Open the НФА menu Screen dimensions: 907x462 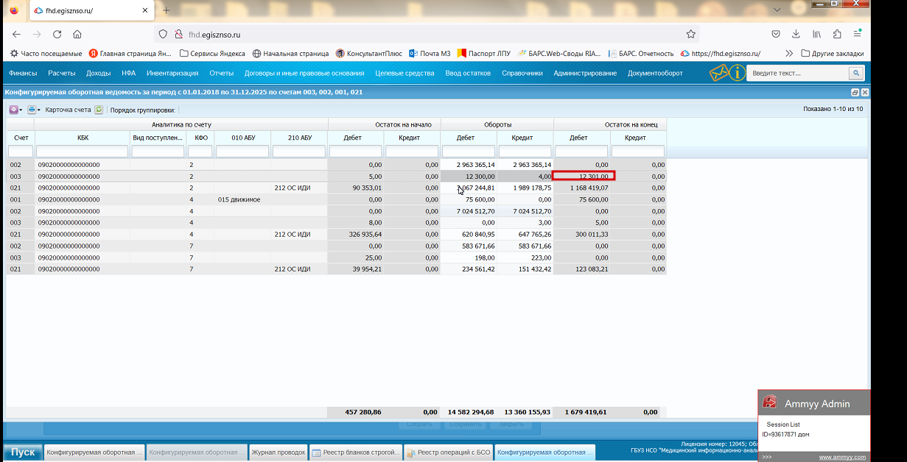click(x=129, y=74)
